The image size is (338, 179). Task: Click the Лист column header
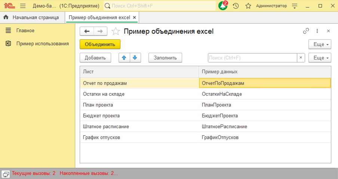tap(139, 72)
